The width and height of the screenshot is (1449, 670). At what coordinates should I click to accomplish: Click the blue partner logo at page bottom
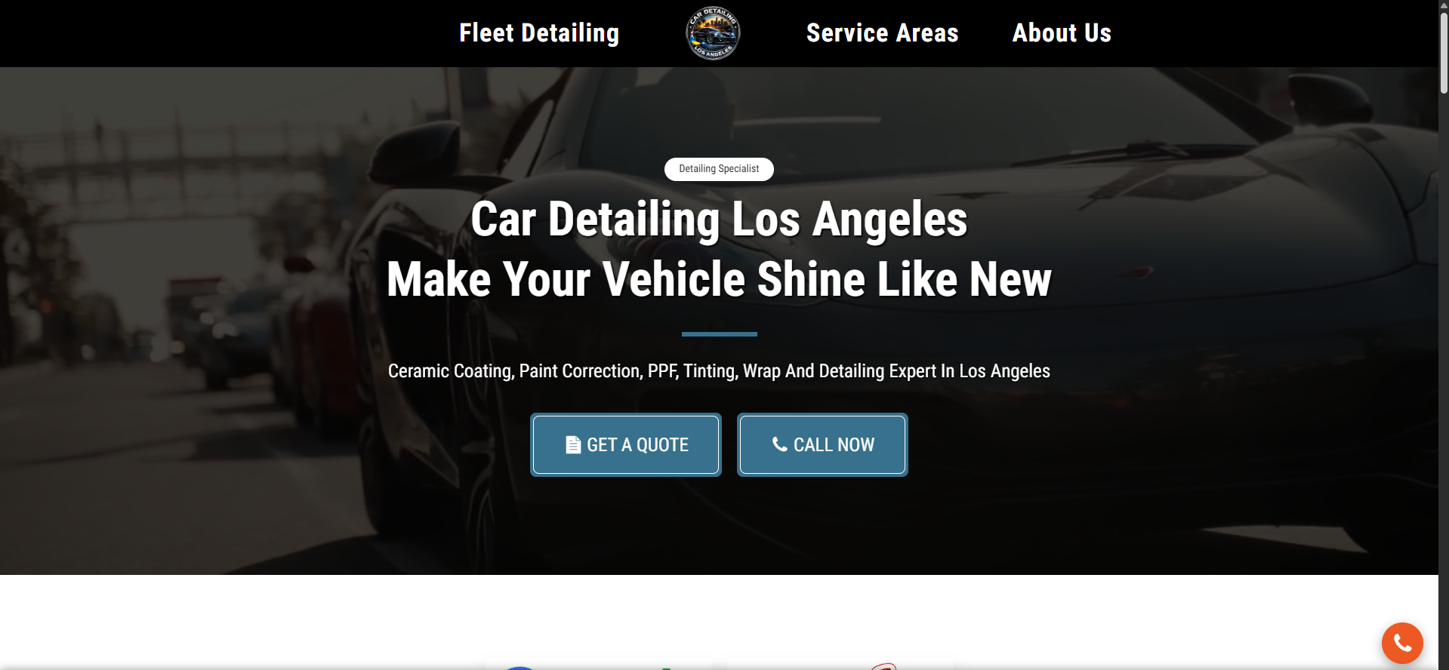pos(519,668)
